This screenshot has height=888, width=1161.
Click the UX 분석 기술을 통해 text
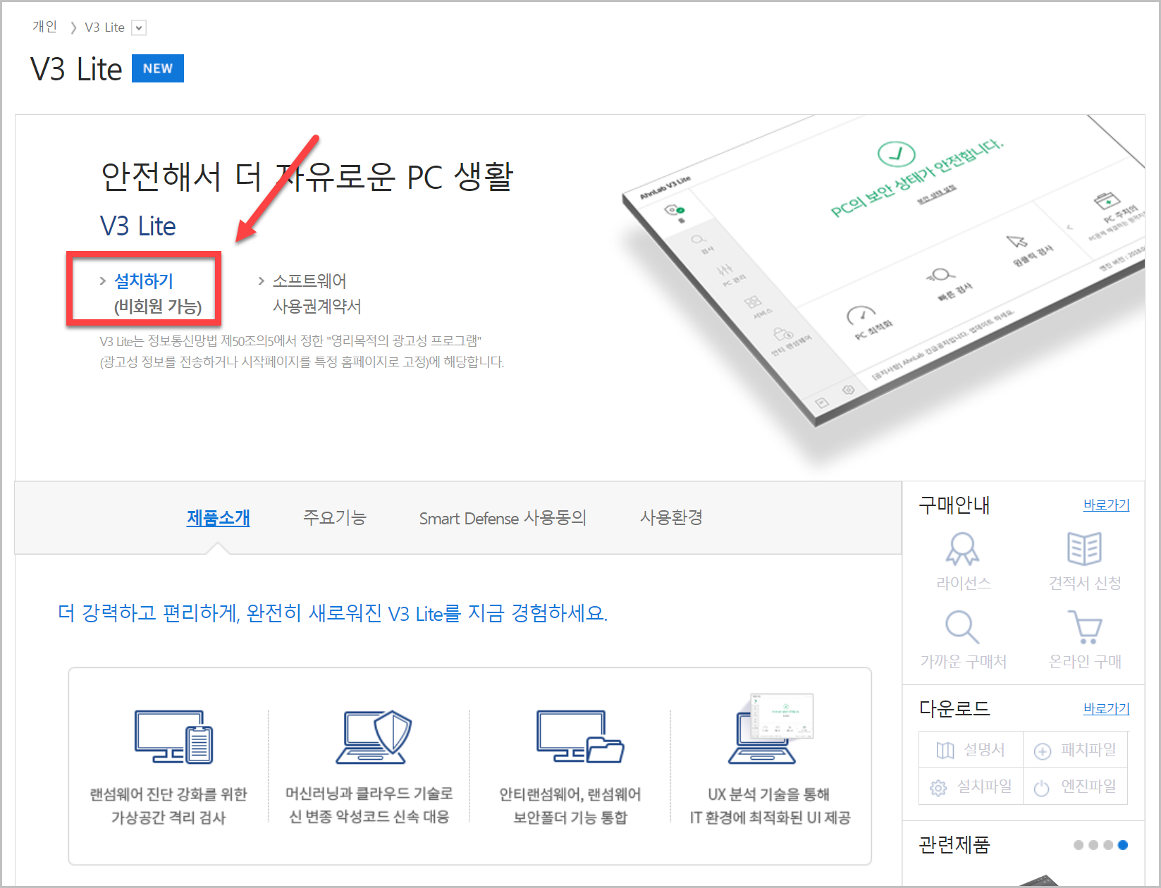tap(769, 794)
